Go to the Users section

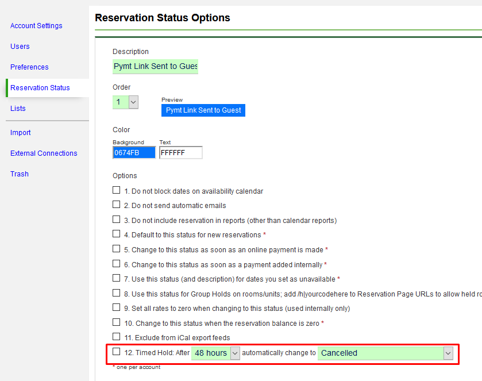click(20, 47)
